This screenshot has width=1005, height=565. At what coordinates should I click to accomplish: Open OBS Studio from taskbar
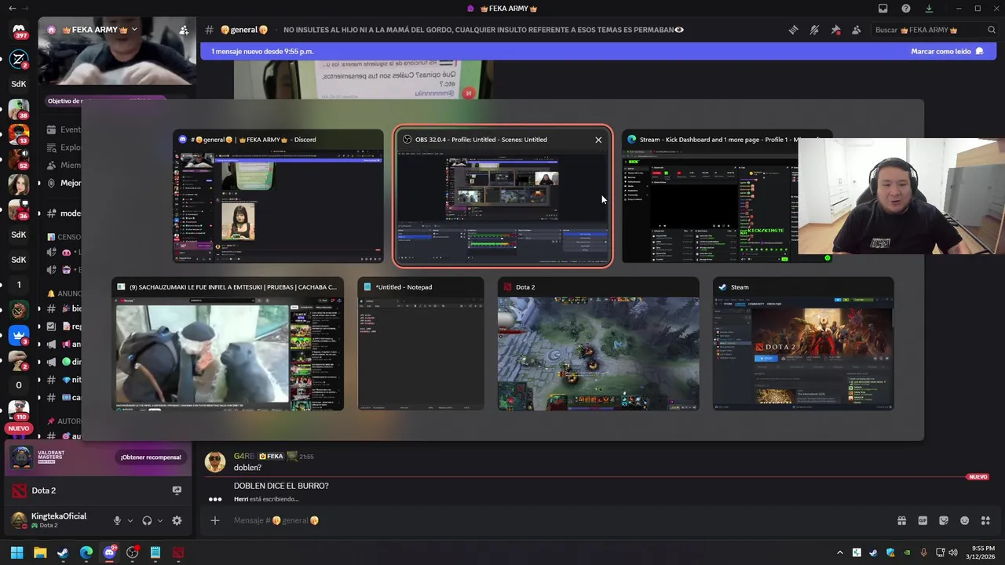click(x=133, y=552)
